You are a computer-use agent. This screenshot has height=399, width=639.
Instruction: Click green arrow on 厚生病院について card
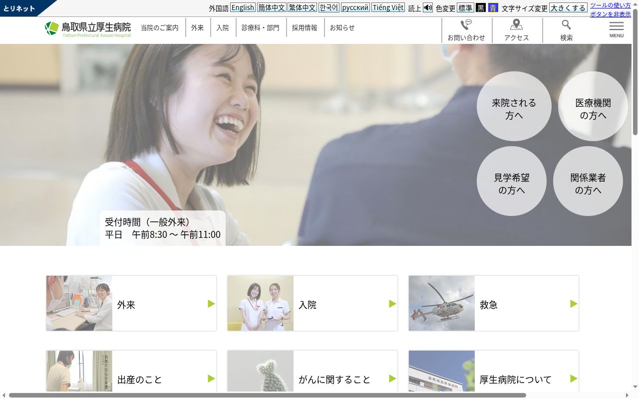coord(574,379)
